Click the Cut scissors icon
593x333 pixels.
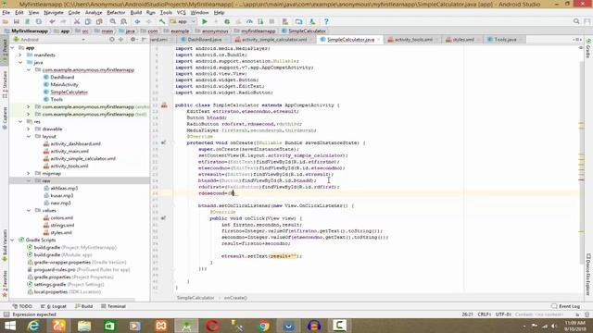pyautogui.click(x=77, y=21)
